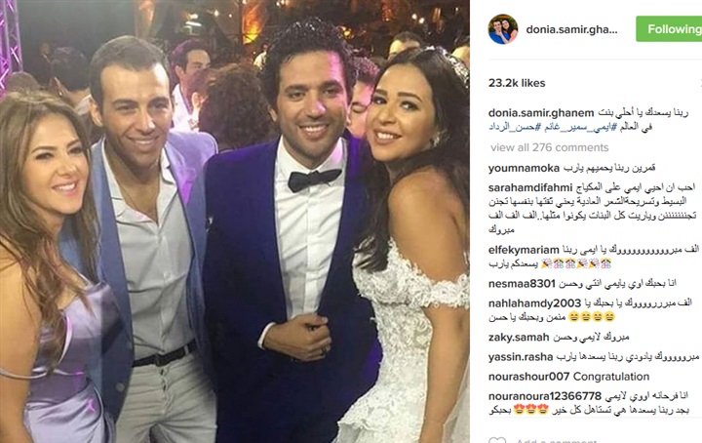Select nahlahamdy2003 username in comments
Screen dimensions: 702x443
(534, 303)
